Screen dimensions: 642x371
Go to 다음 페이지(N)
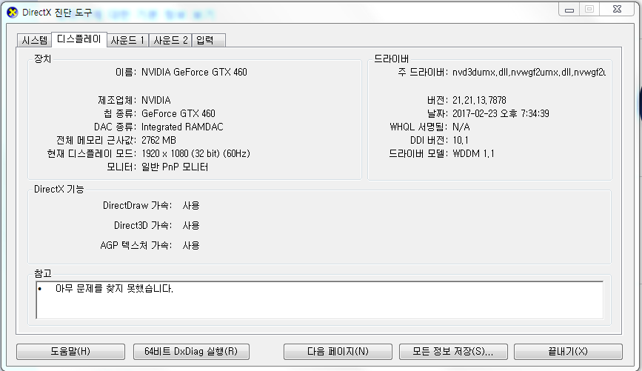click(338, 351)
